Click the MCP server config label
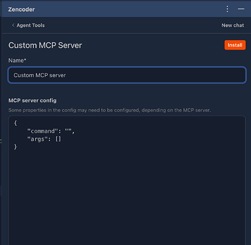The image size is (251, 245). click(x=33, y=101)
